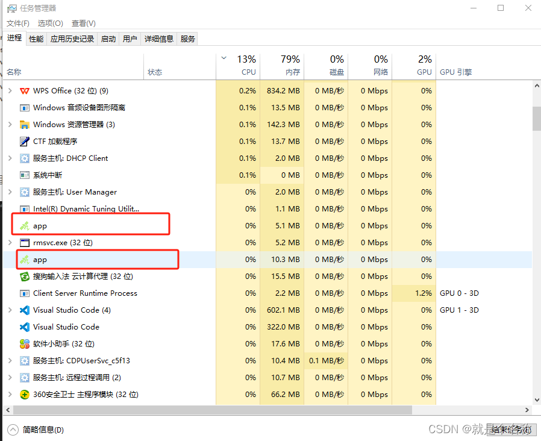Click the horizontal scroll right arrow
This screenshot has height=441, width=541.
(x=527, y=410)
